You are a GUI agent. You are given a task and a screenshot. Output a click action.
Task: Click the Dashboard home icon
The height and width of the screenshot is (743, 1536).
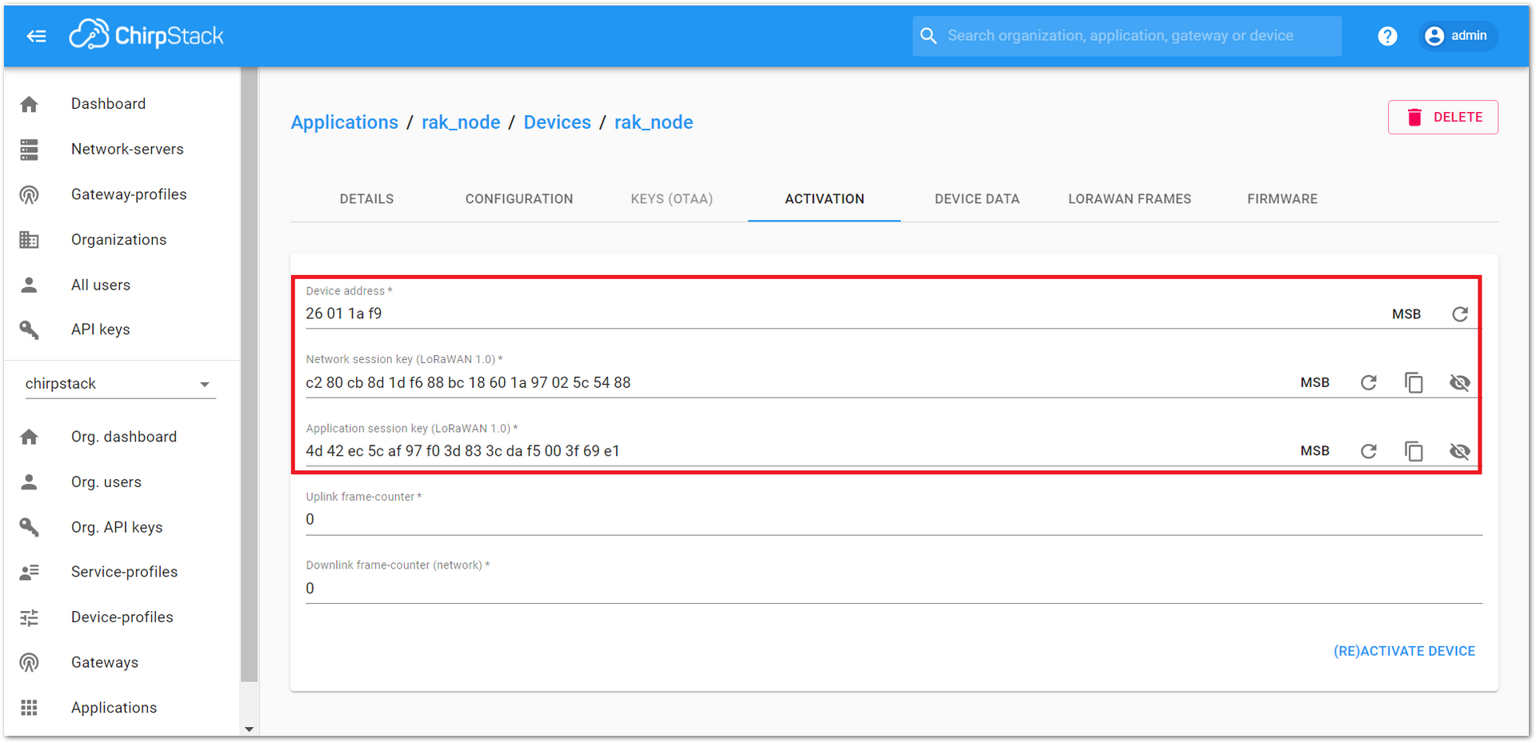pyautogui.click(x=30, y=104)
